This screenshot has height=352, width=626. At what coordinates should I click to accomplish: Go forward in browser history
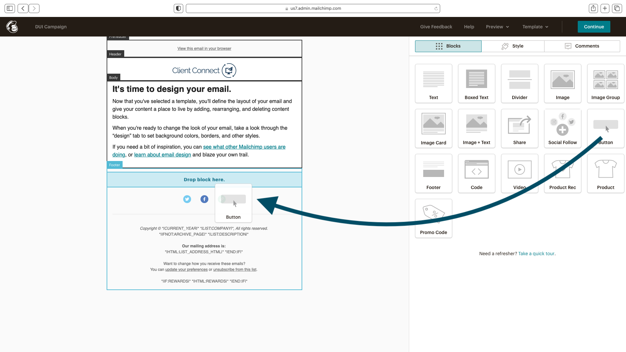pos(34,8)
